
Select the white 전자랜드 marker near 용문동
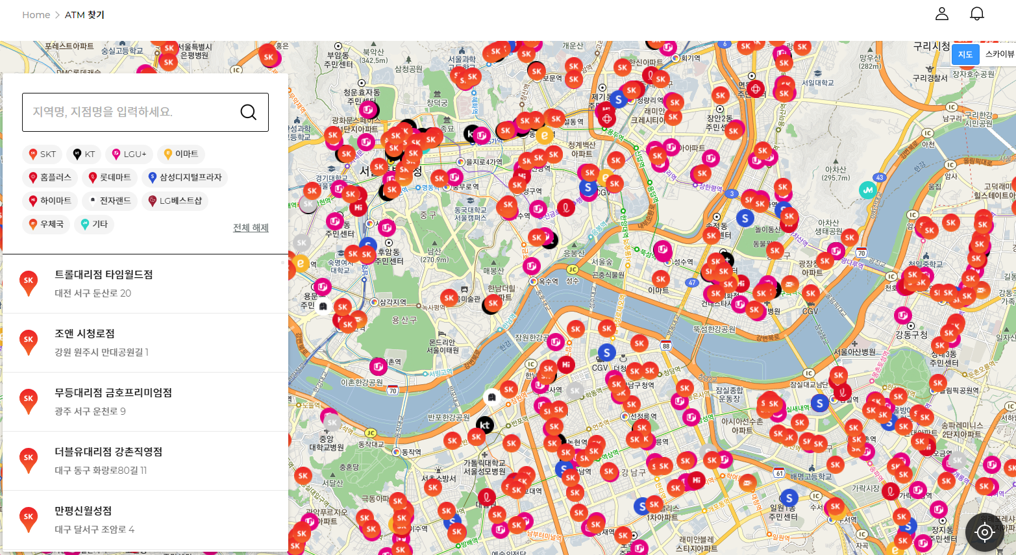click(x=323, y=306)
